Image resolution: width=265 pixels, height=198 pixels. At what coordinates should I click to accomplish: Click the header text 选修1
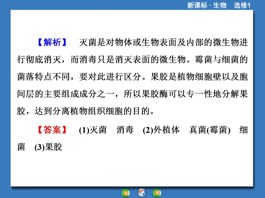point(242,6)
